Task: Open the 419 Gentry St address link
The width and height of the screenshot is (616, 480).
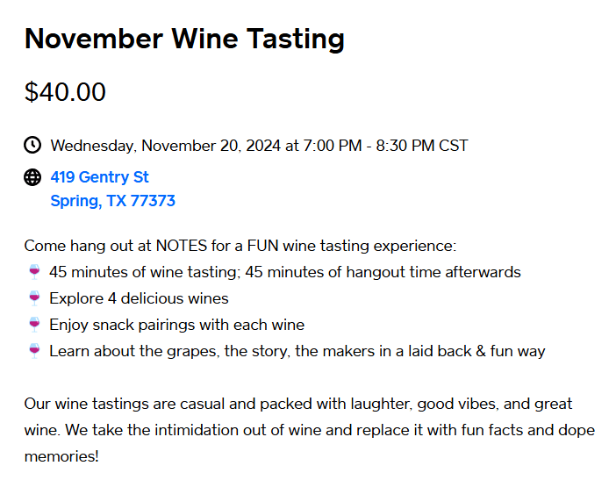Action: [99, 177]
